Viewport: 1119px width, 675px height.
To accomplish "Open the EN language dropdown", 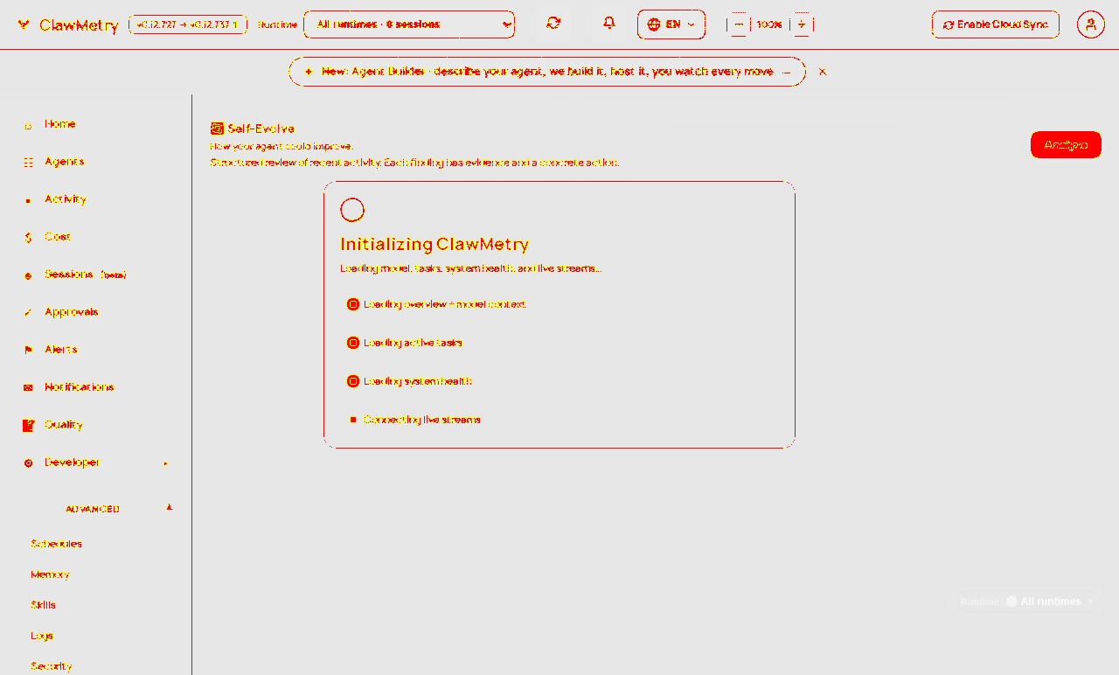I will coord(671,24).
